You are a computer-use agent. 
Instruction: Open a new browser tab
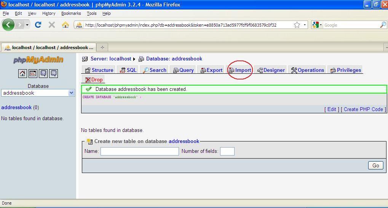point(102,47)
